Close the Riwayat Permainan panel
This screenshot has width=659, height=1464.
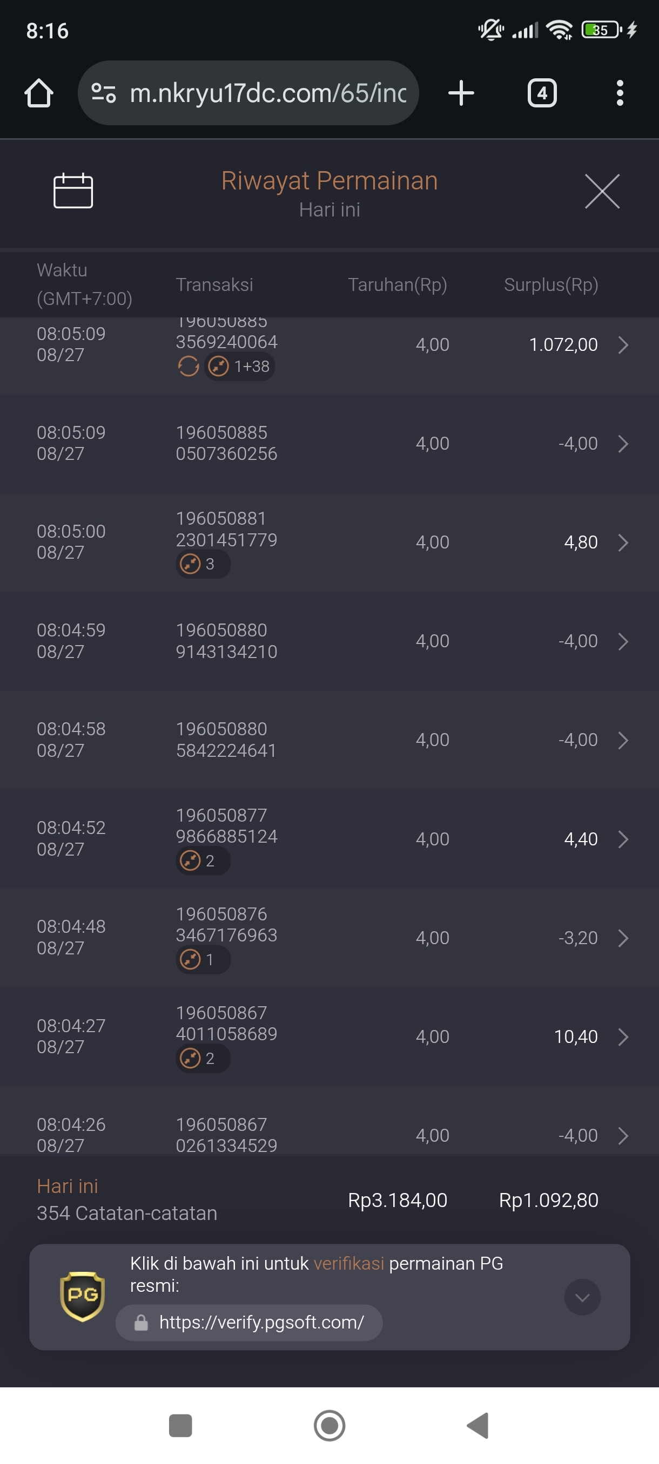click(602, 192)
